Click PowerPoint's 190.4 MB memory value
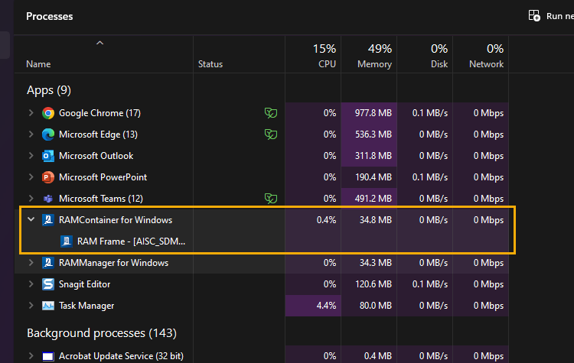574x363 pixels. click(373, 177)
